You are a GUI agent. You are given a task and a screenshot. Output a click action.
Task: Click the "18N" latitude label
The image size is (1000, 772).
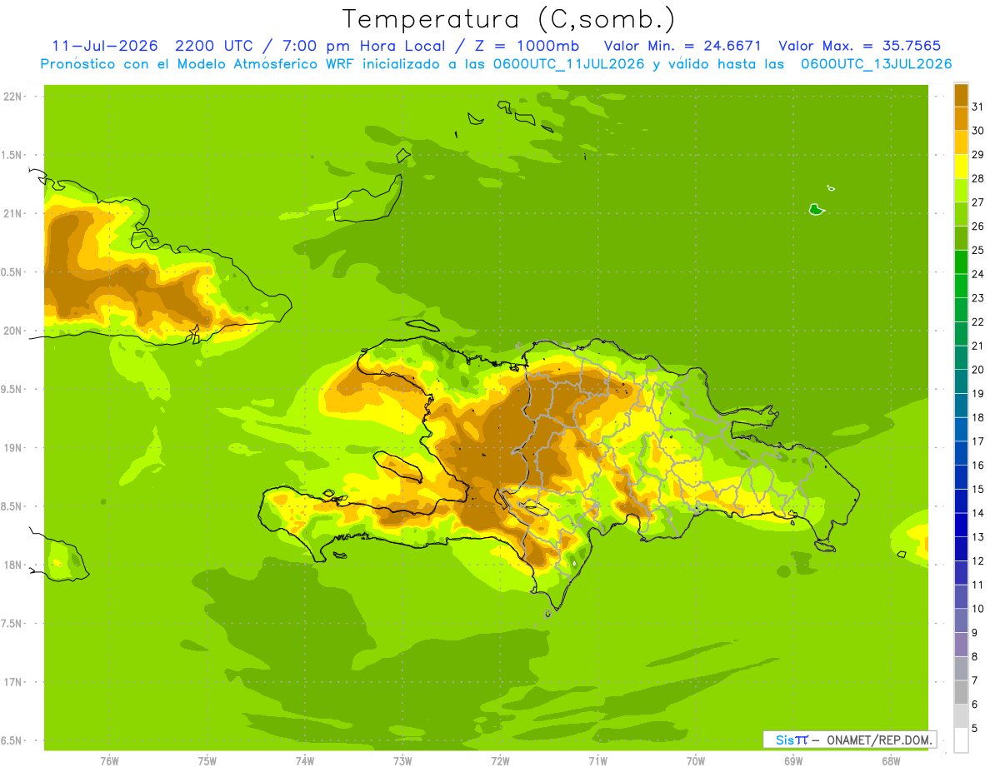[12, 565]
